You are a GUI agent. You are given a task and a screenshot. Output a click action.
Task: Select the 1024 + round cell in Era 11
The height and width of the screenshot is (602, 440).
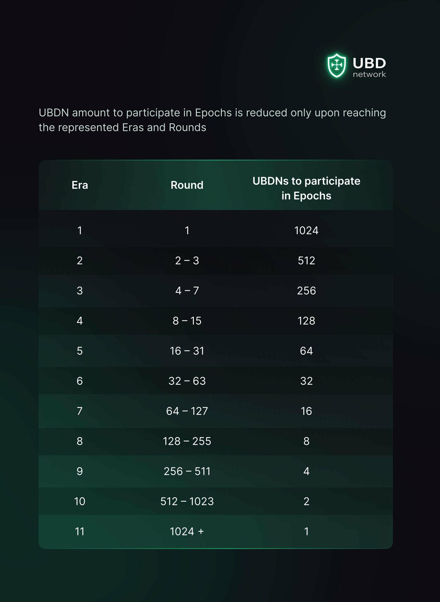[x=187, y=532]
